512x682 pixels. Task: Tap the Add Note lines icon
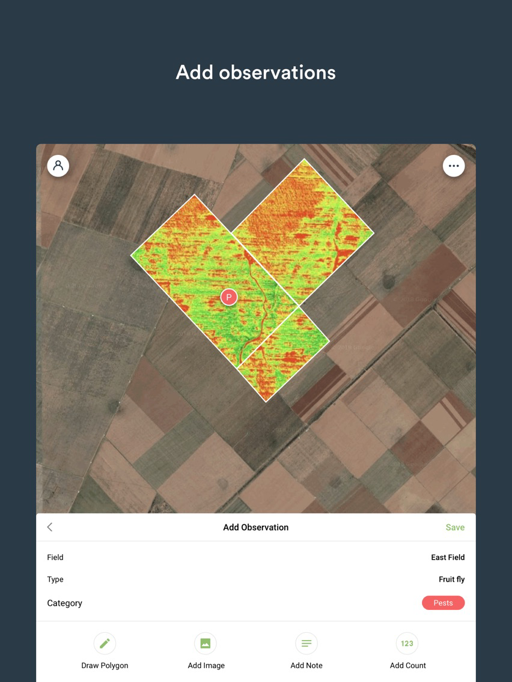coord(306,644)
